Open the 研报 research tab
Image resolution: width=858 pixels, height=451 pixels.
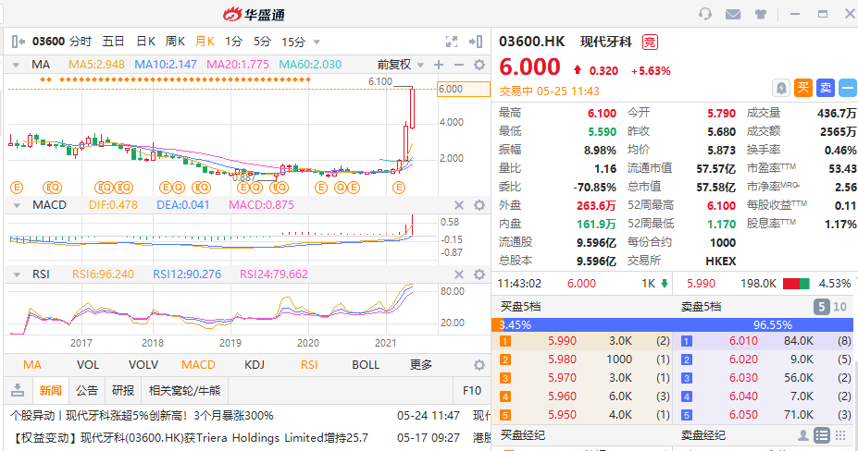tap(122, 390)
